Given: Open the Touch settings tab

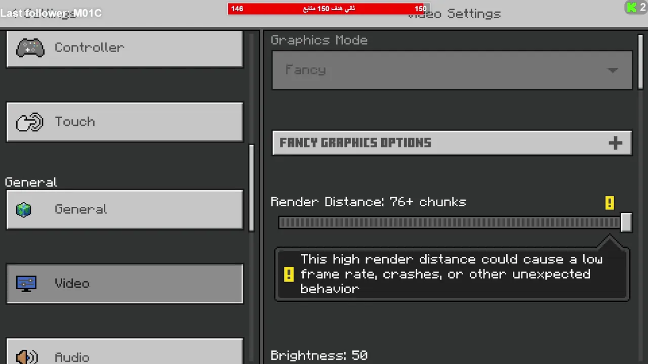Looking at the screenshot, I should [125, 122].
